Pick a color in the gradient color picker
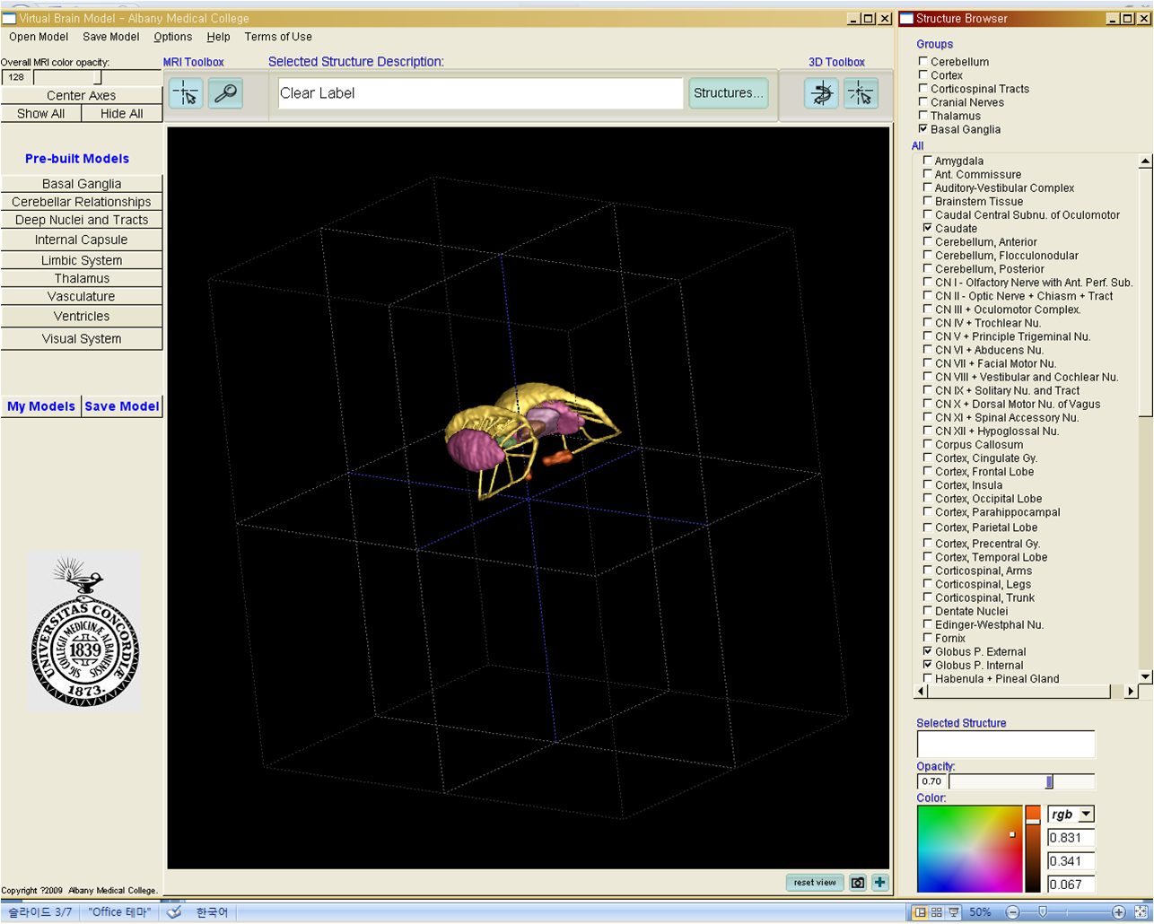Image resolution: width=1154 pixels, height=924 pixels. pos(969,849)
